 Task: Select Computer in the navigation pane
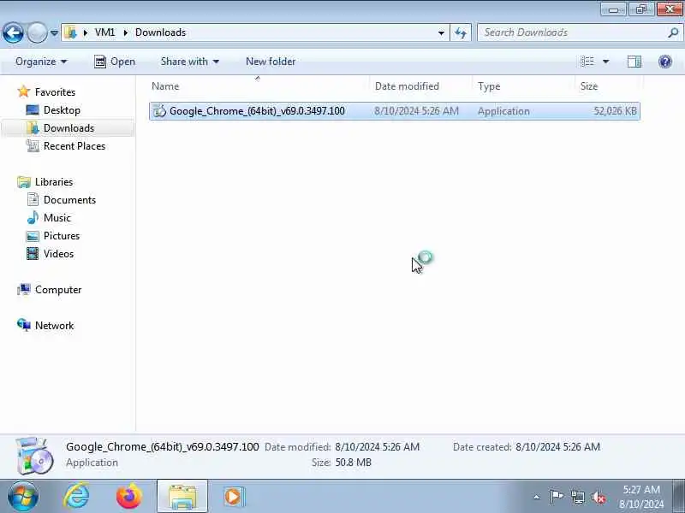[58, 289]
